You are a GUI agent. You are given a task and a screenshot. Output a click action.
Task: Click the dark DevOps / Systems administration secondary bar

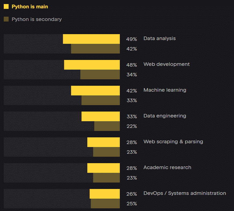(105, 203)
